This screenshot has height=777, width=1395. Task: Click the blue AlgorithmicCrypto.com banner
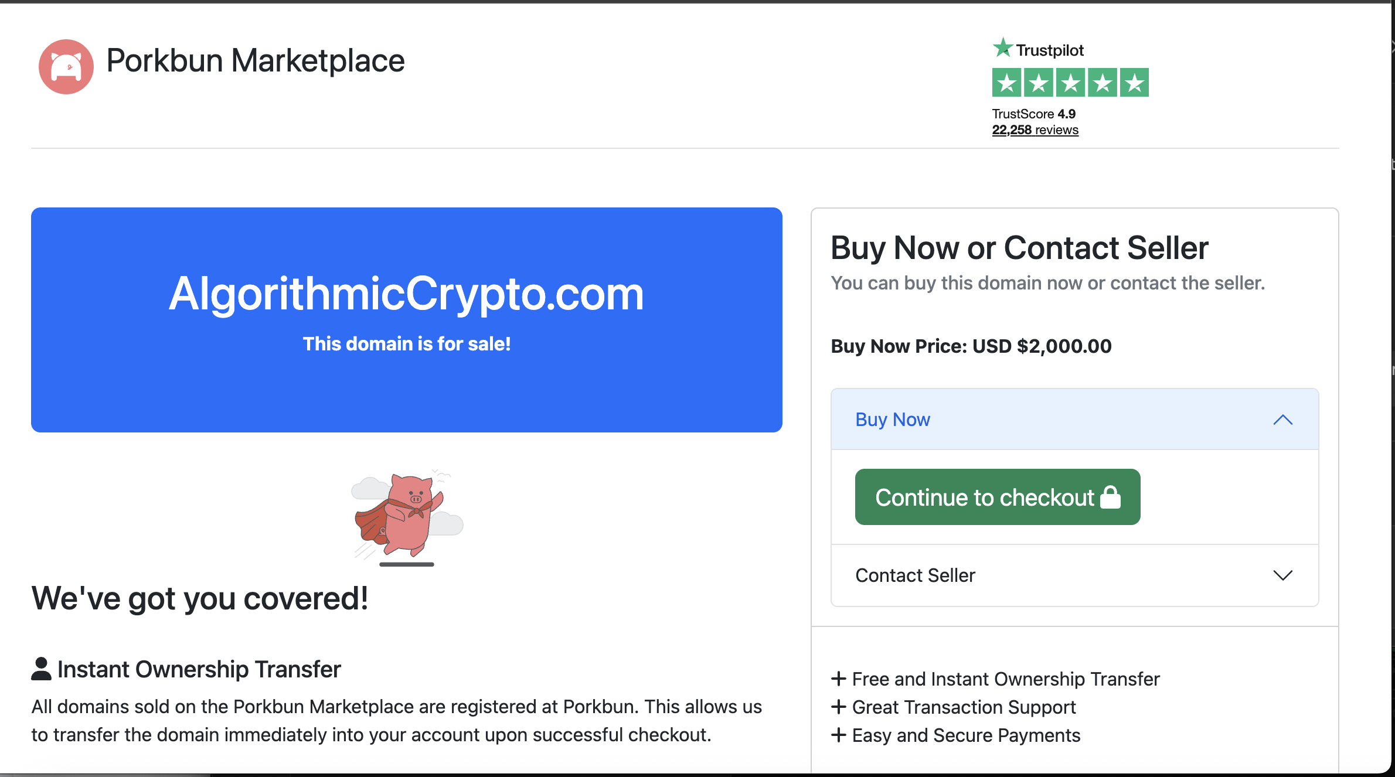pyautogui.click(x=406, y=319)
